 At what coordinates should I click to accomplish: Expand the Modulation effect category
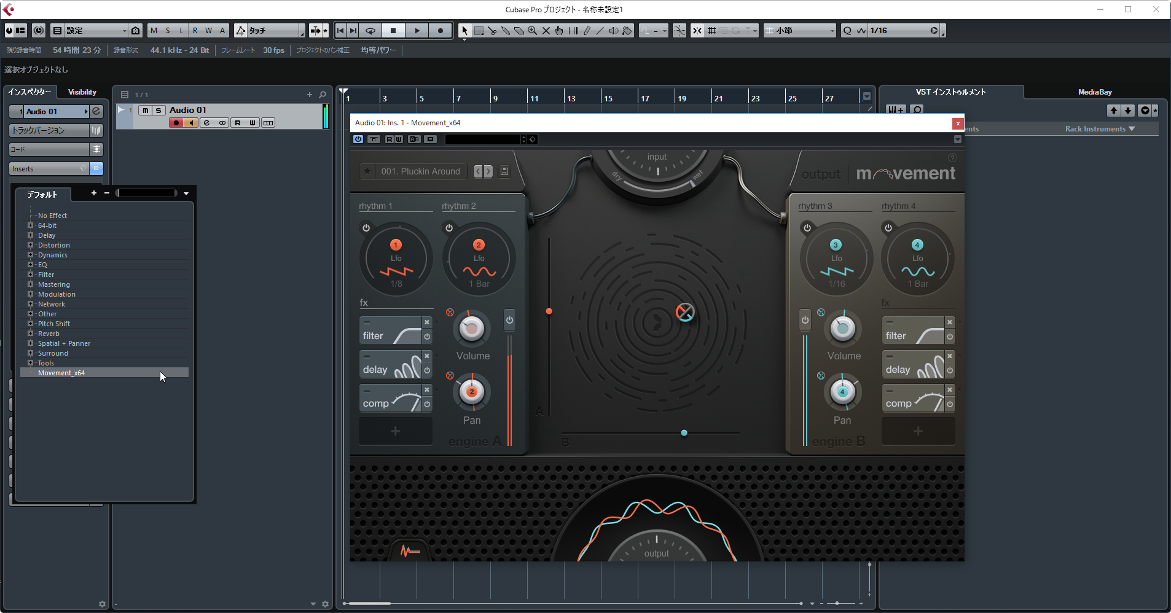point(30,294)
